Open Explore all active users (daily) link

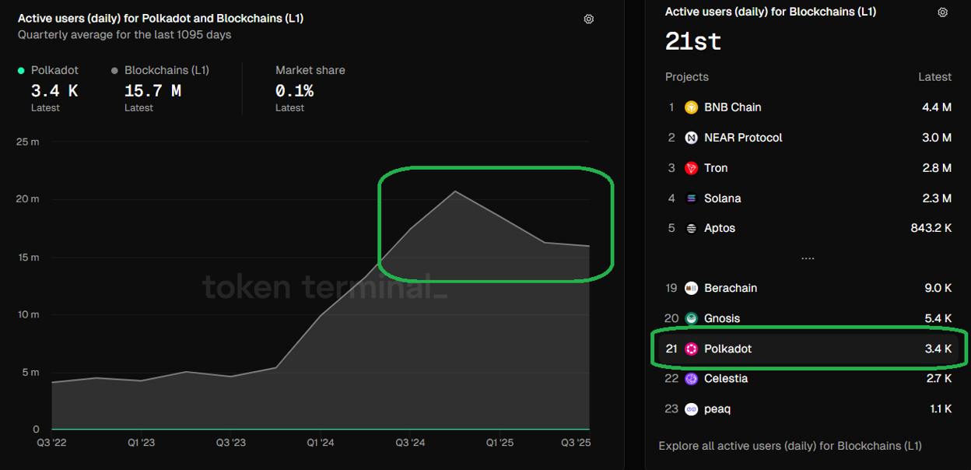point(790,446)
